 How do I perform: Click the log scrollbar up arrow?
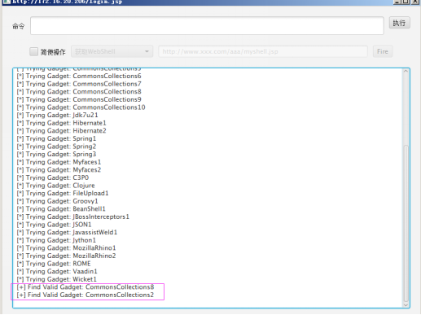(406, 71)
